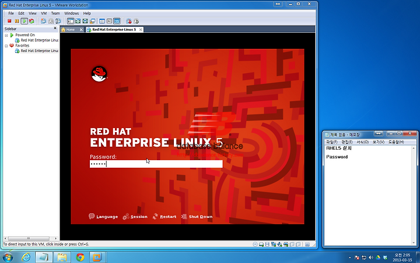The image size is (420, 263).
Task: Click the sidebar horizontal scrollbar right arrow
Action: [56, 238]
